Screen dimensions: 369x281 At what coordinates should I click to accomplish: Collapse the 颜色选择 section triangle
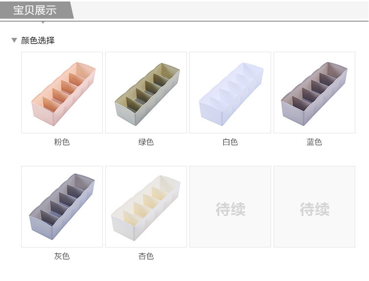point(14,40)
